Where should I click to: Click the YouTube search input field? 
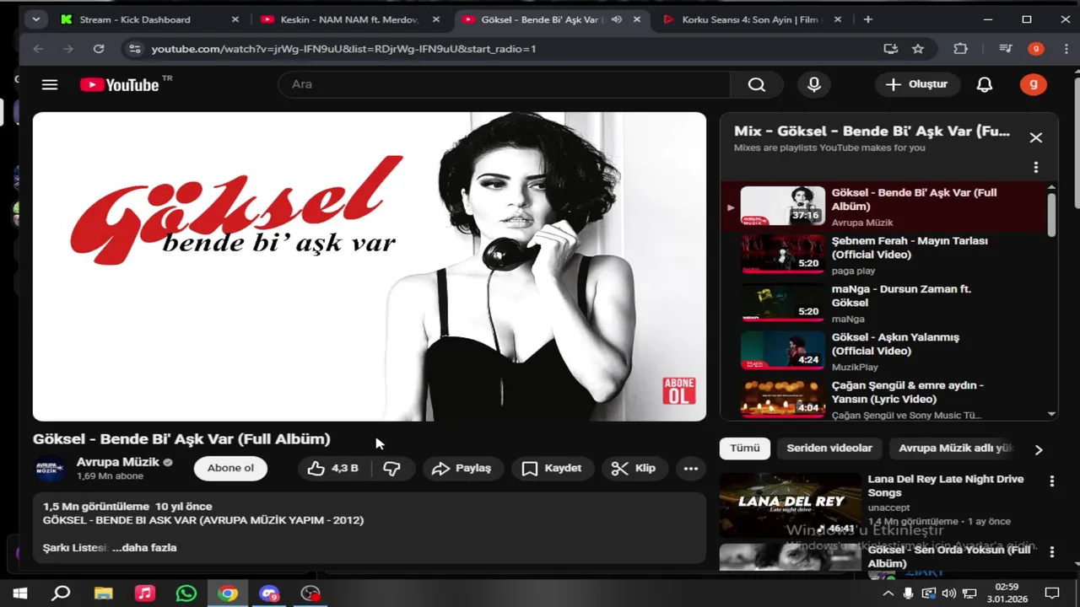point(505,84)
